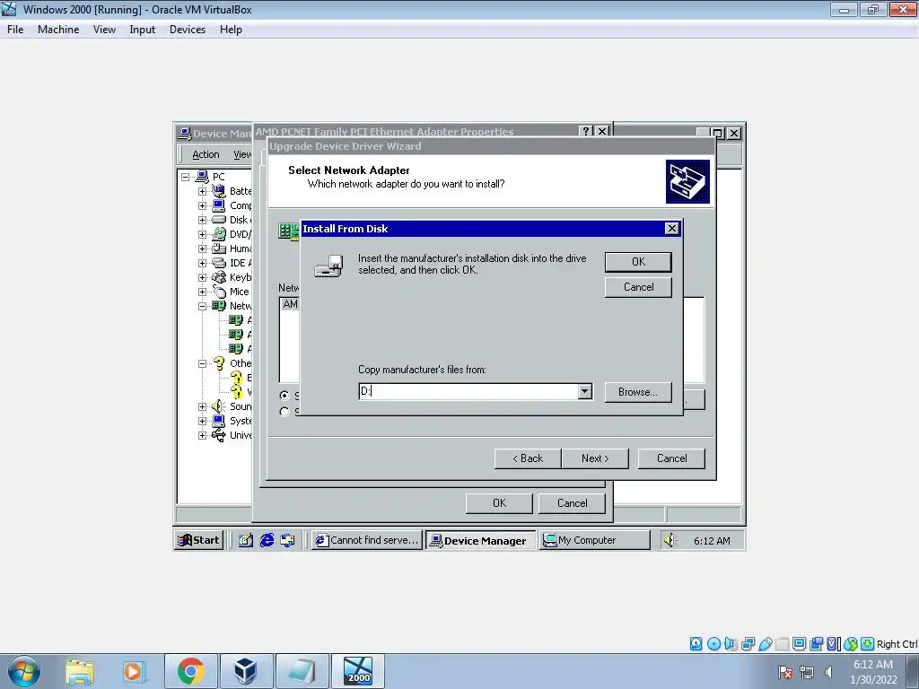Screen dimensions: 919x689
Task: Click the VirtualBox audio indicator icon
Action: (731, 644)
